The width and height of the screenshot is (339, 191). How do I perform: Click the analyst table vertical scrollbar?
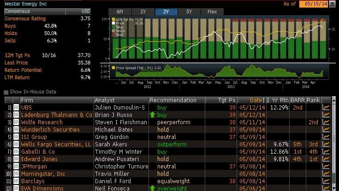point(334,144)
